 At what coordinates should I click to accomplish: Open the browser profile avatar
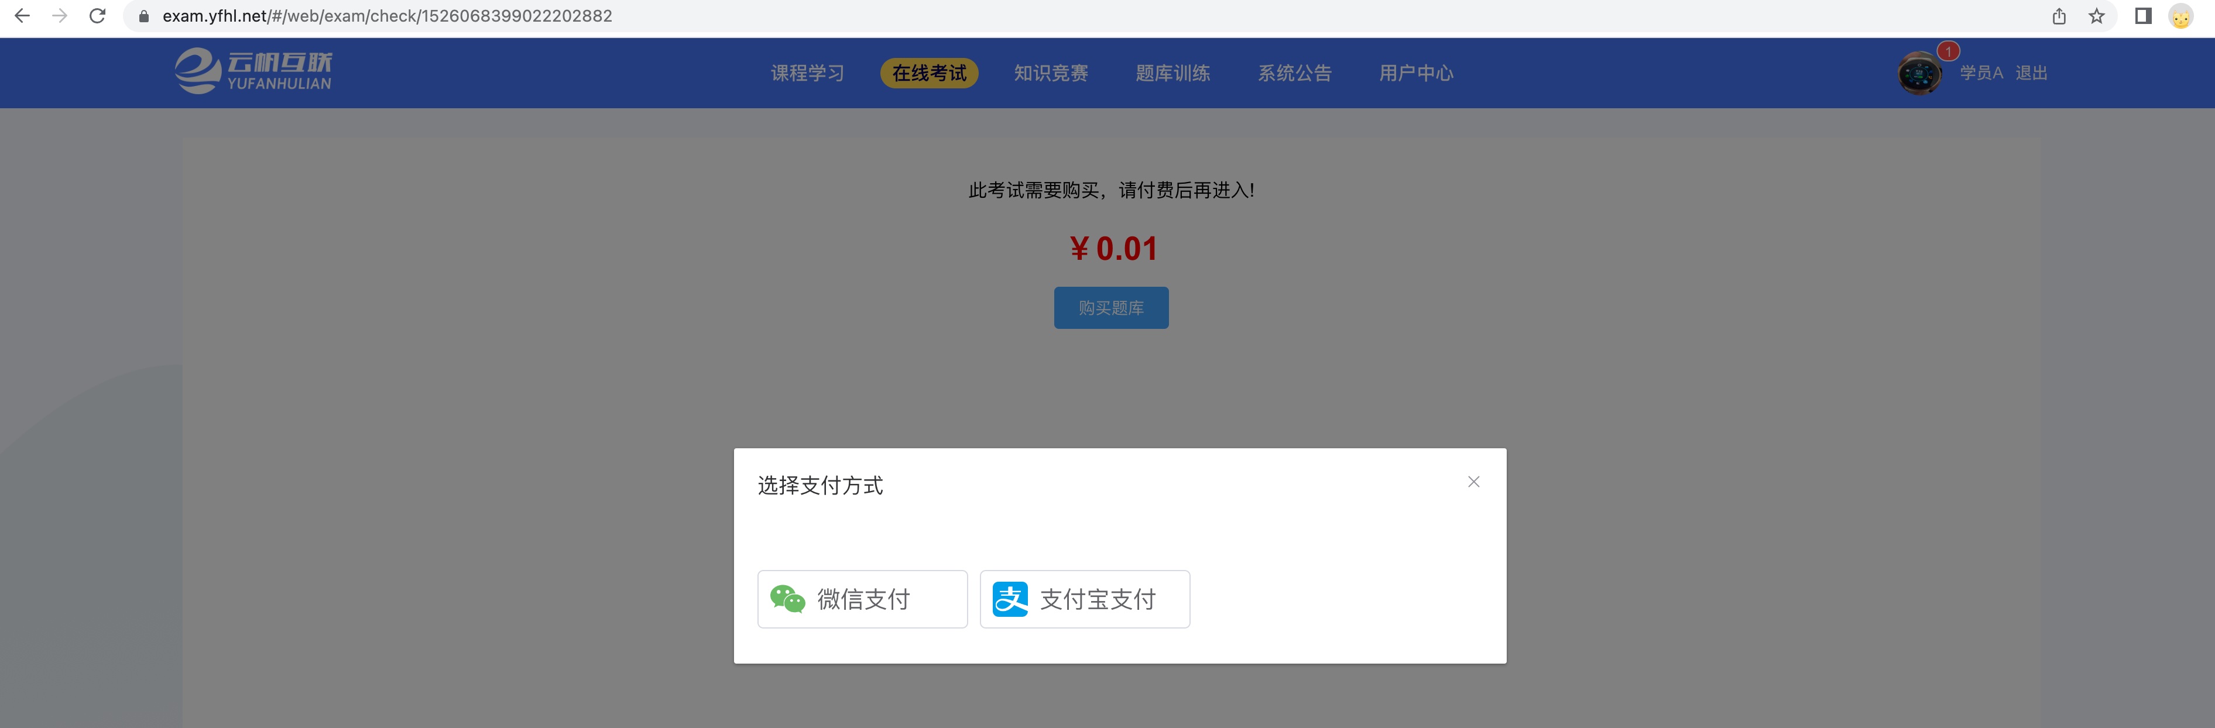pos(2180,16)
